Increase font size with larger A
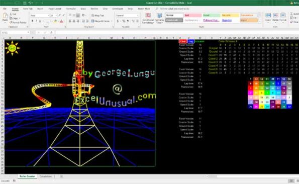 60,15
